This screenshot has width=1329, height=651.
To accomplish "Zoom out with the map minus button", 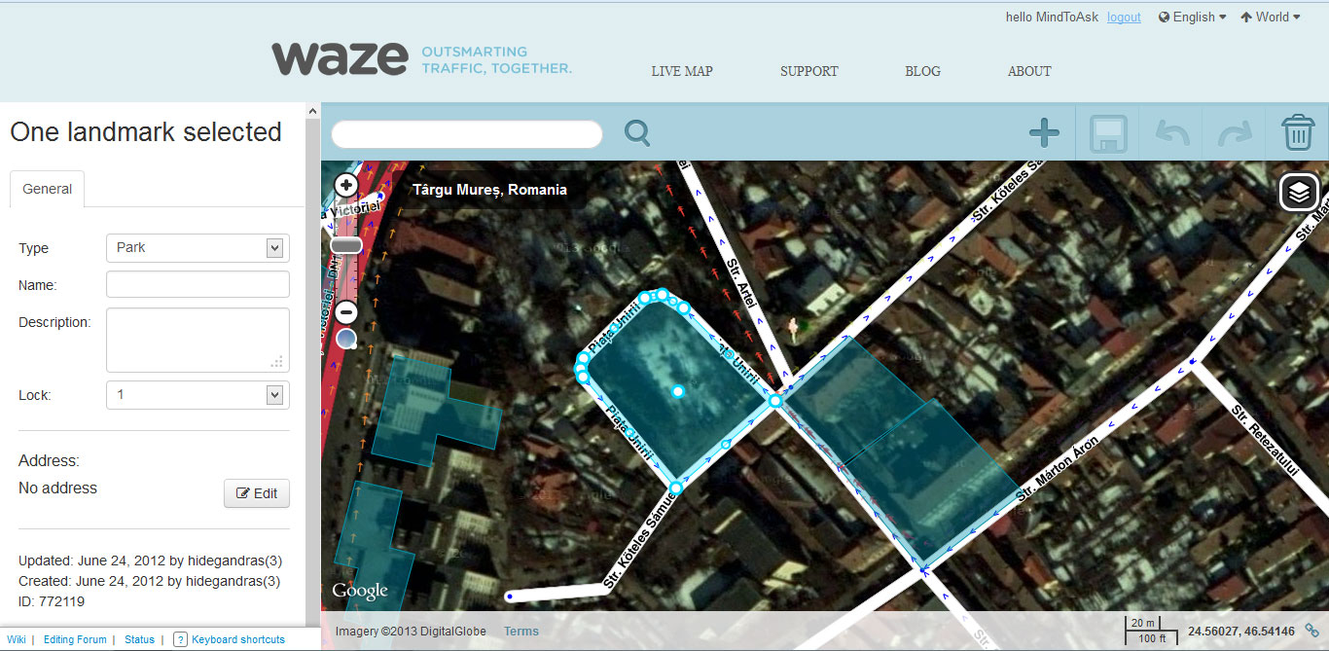I will coord(346,312).
